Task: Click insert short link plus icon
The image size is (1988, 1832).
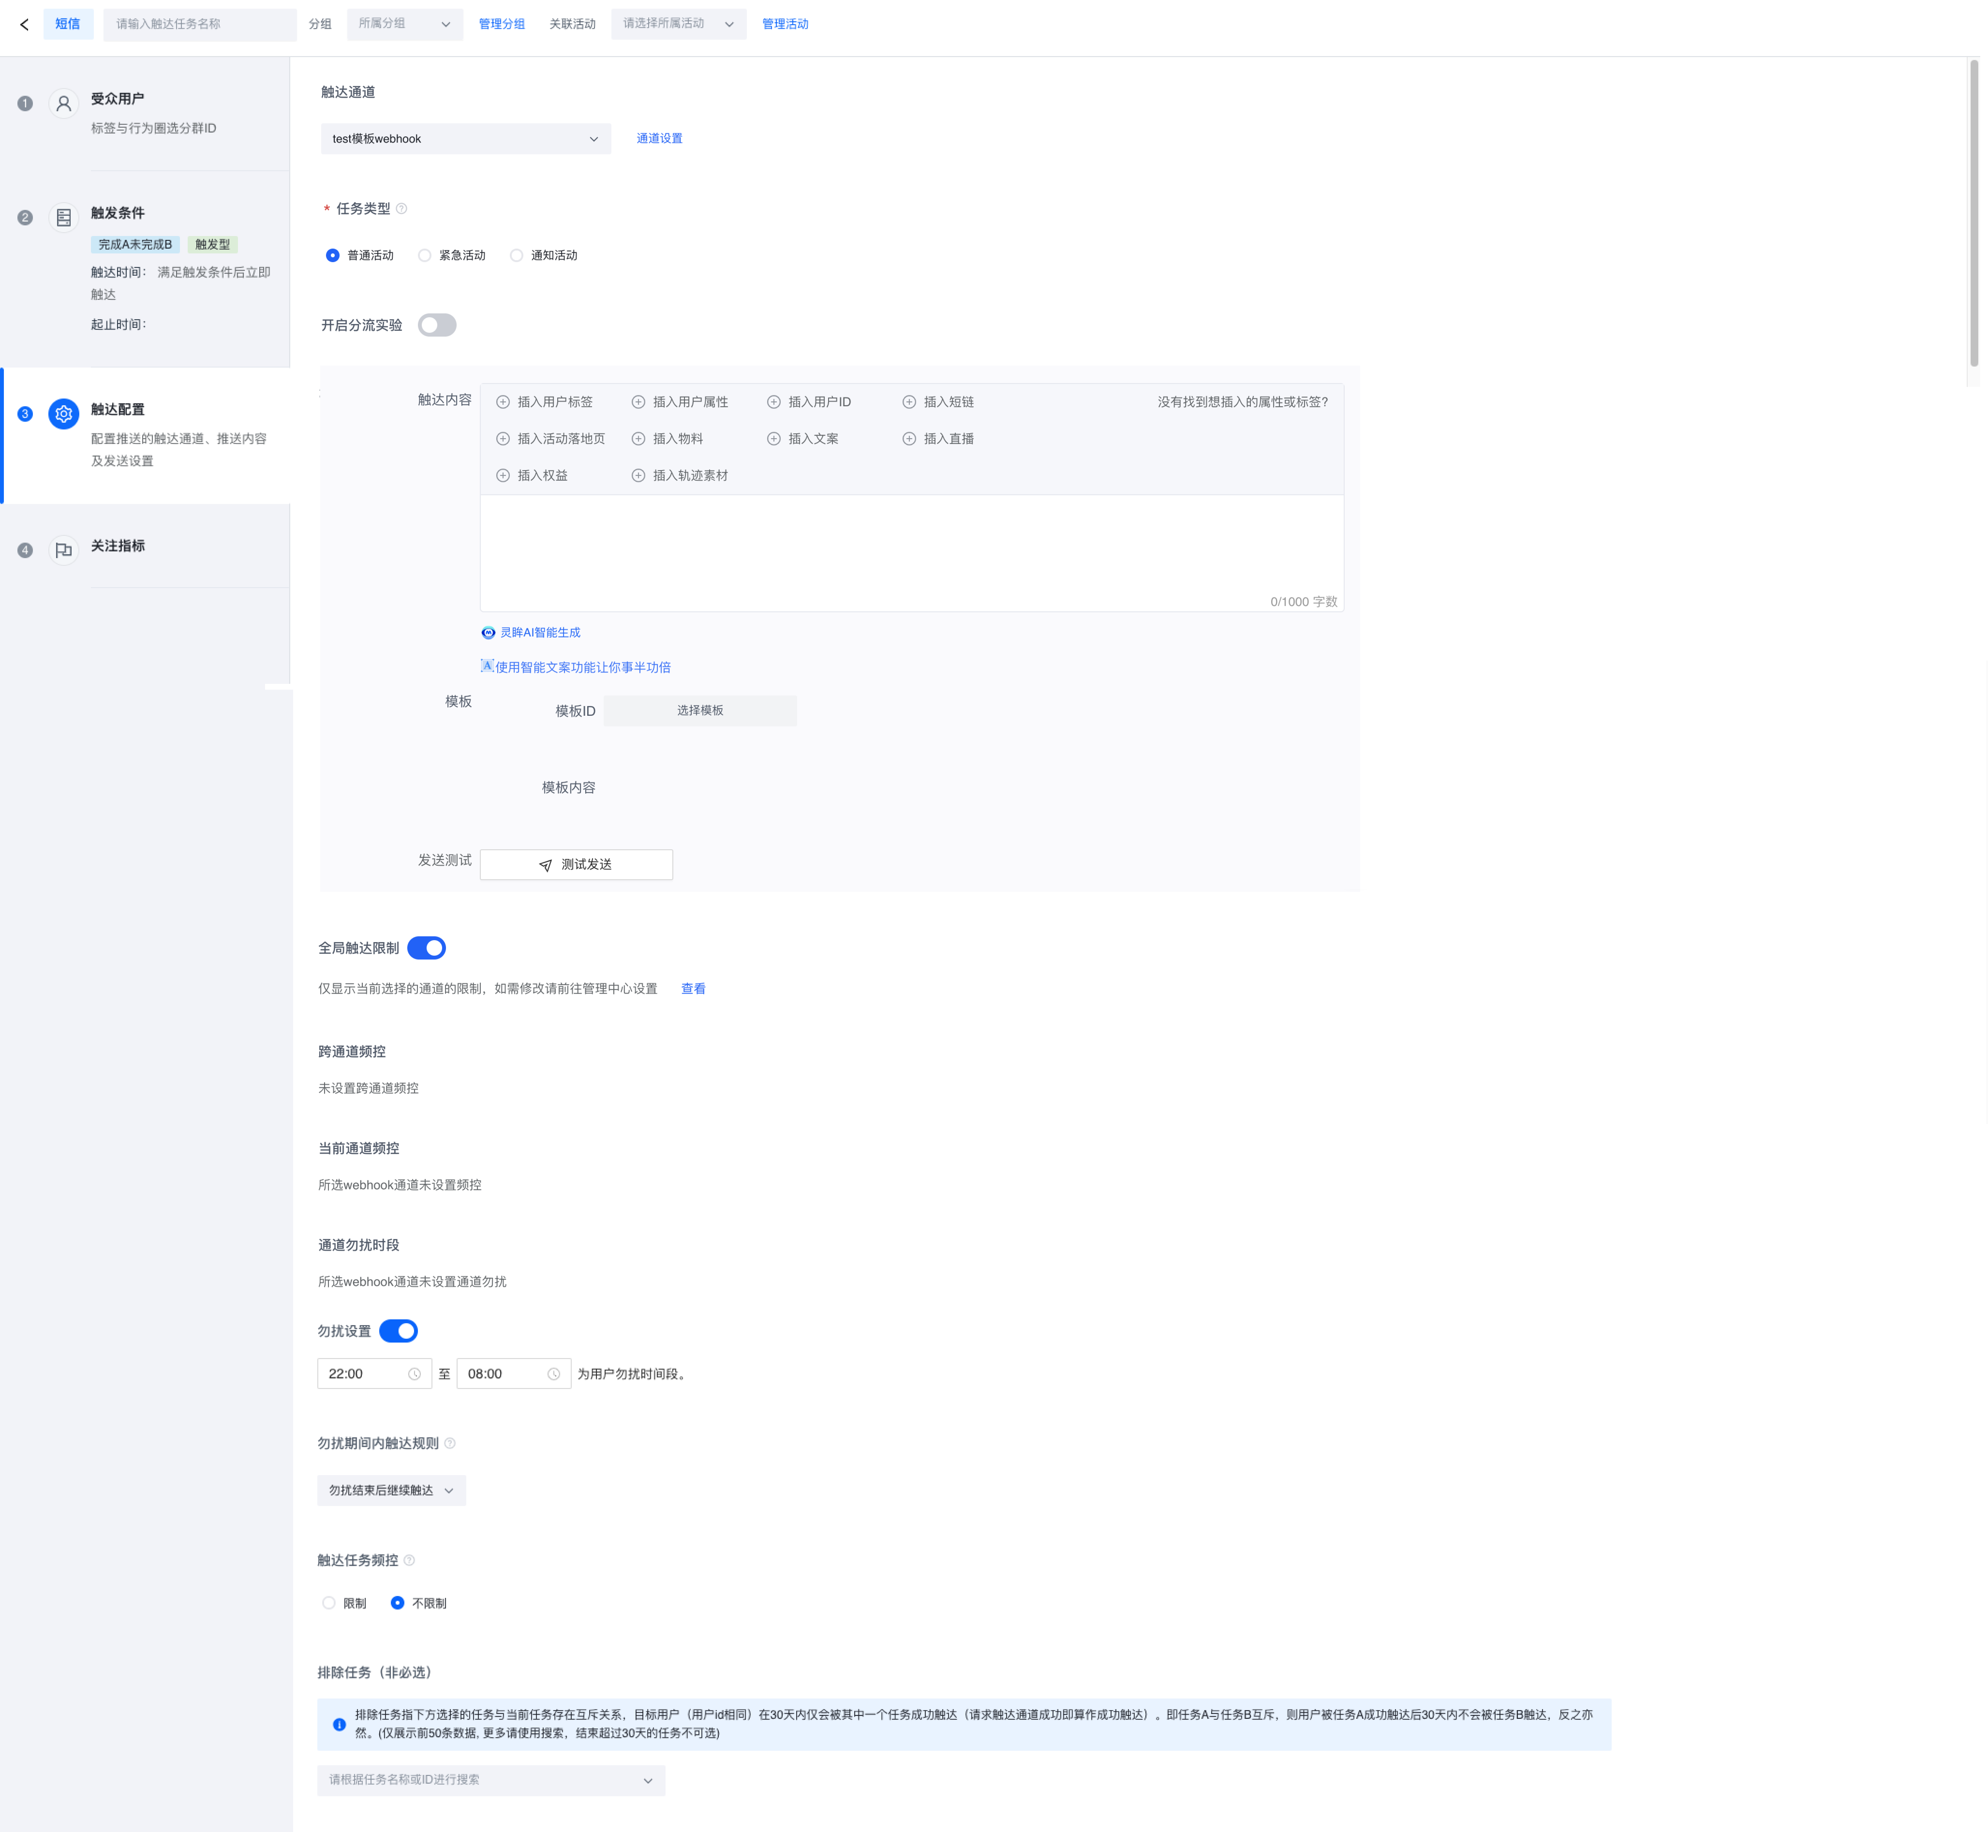Action: pyautogui.click(x=909, y=401)
